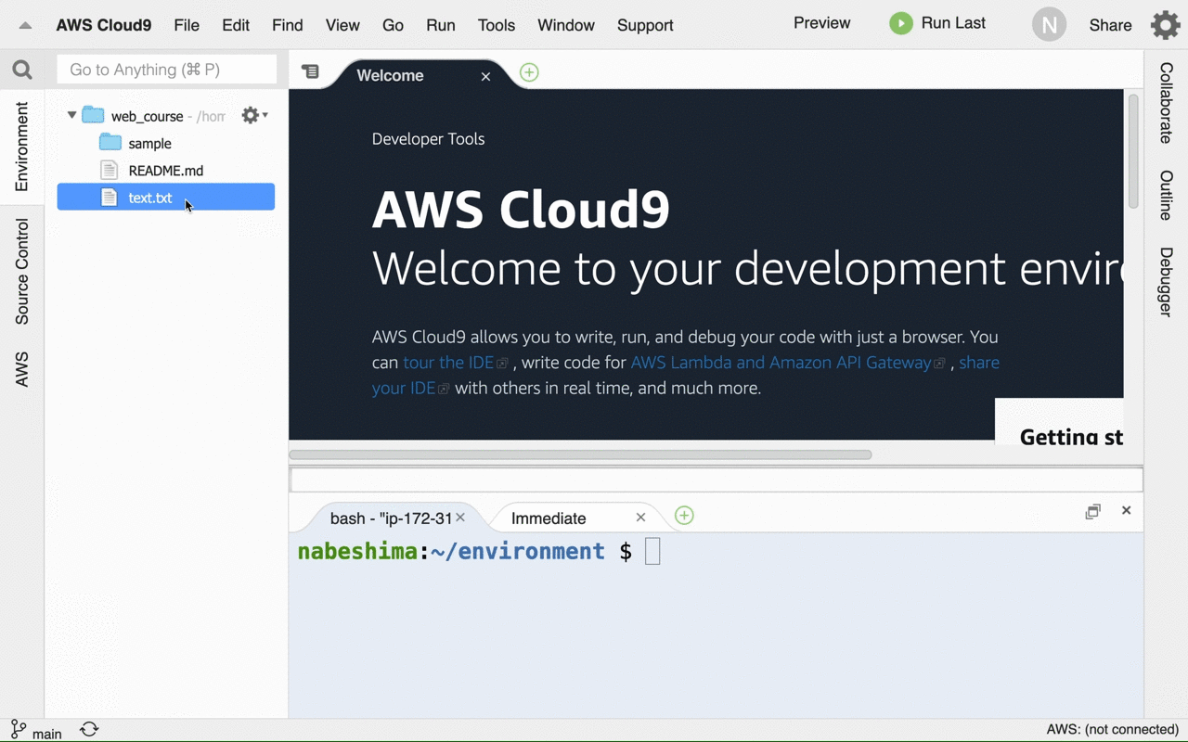The width and height of the screenshot is (1188, 742).
Task: Collapse the web_course folder arrow
Action: 71,116
